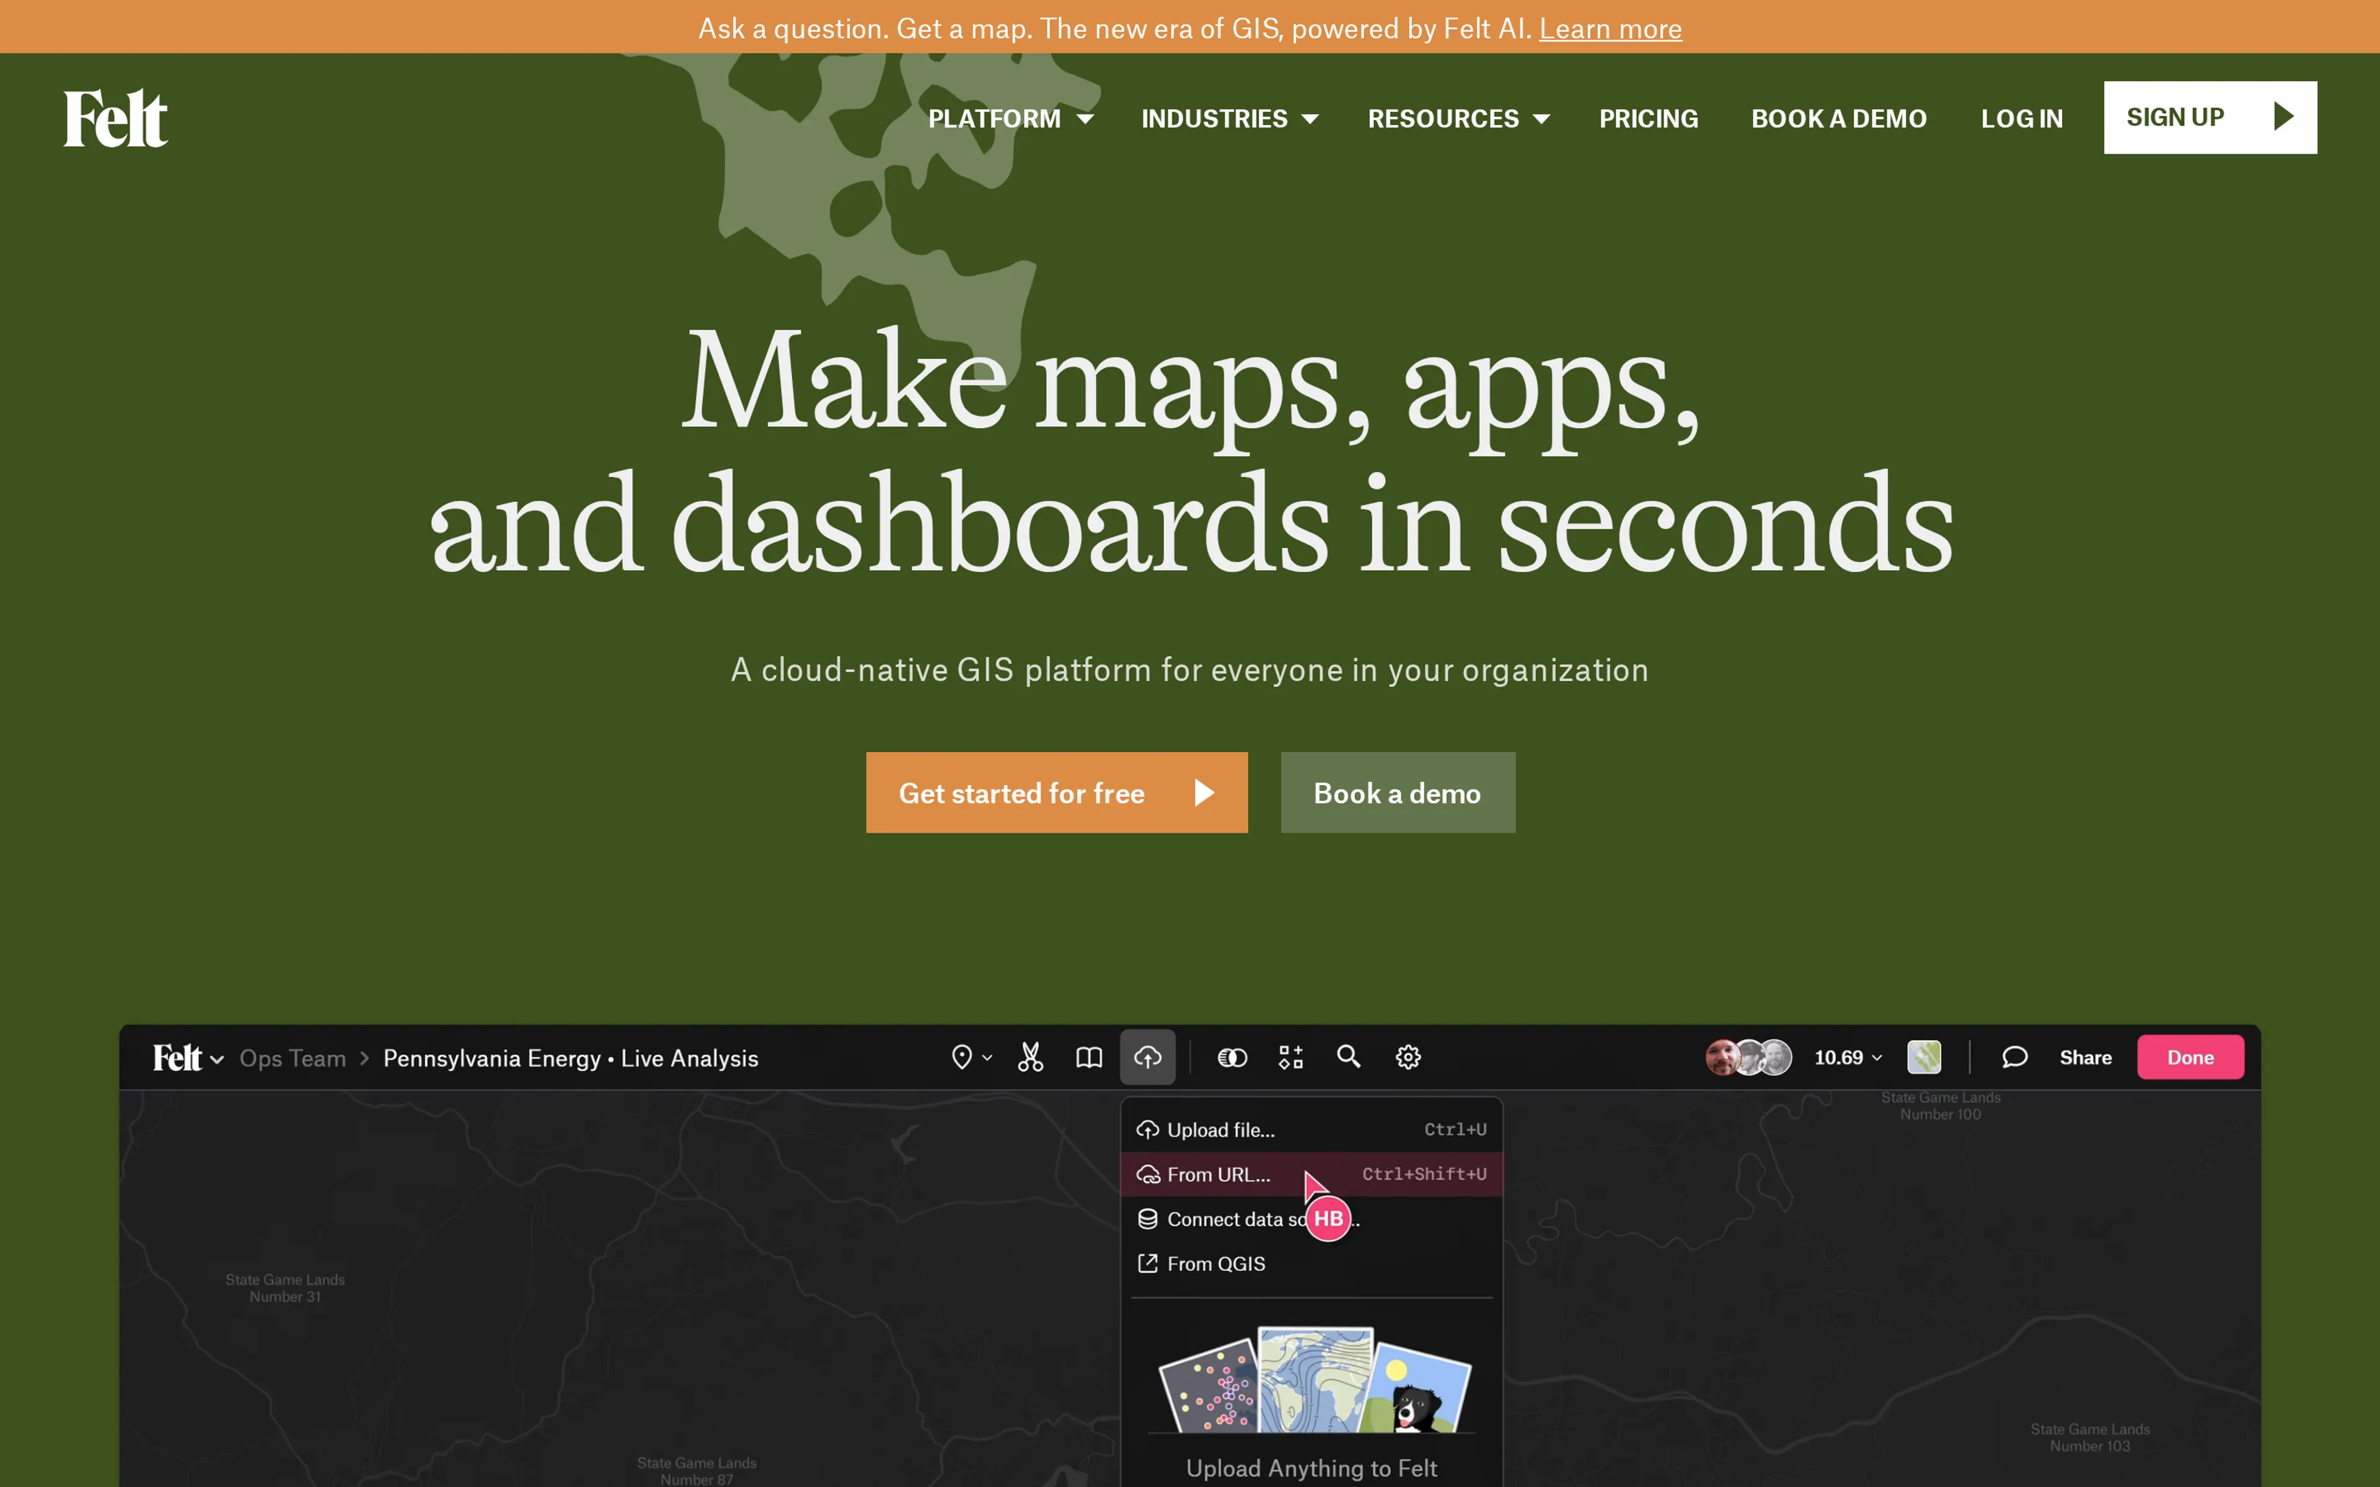
Task: Expand the Industries dropdown
Action: [1229, 119]
